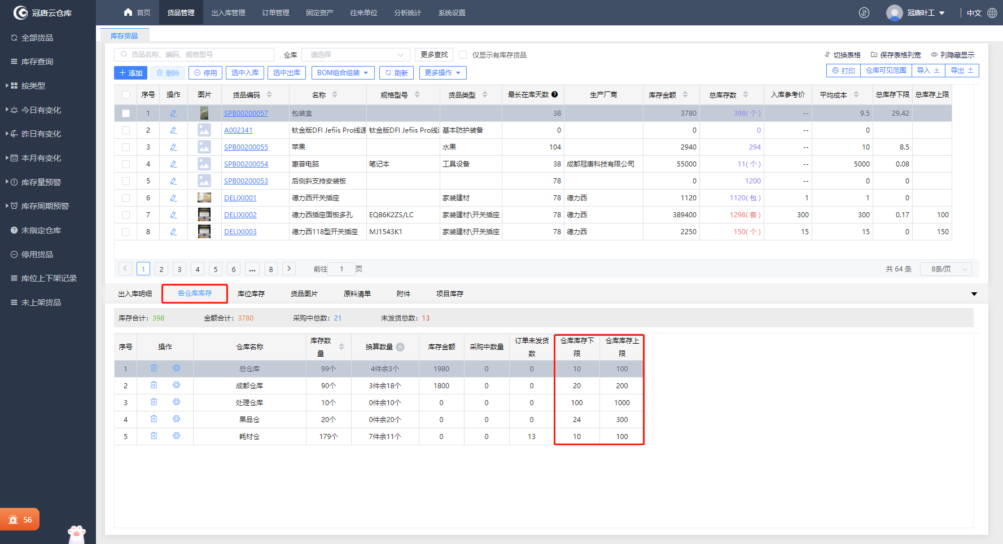Open settings gear icon for 成都仓库 row

176,385
